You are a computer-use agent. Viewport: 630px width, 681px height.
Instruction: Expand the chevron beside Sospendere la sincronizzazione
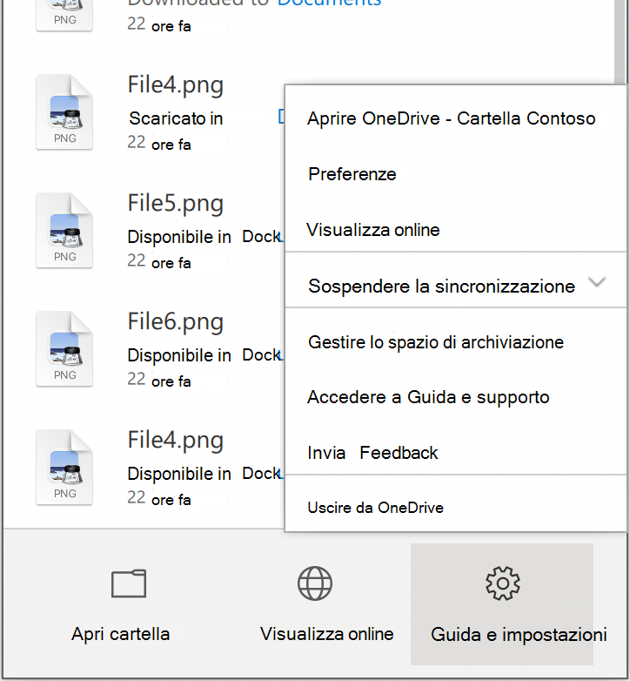coord(597,282)
